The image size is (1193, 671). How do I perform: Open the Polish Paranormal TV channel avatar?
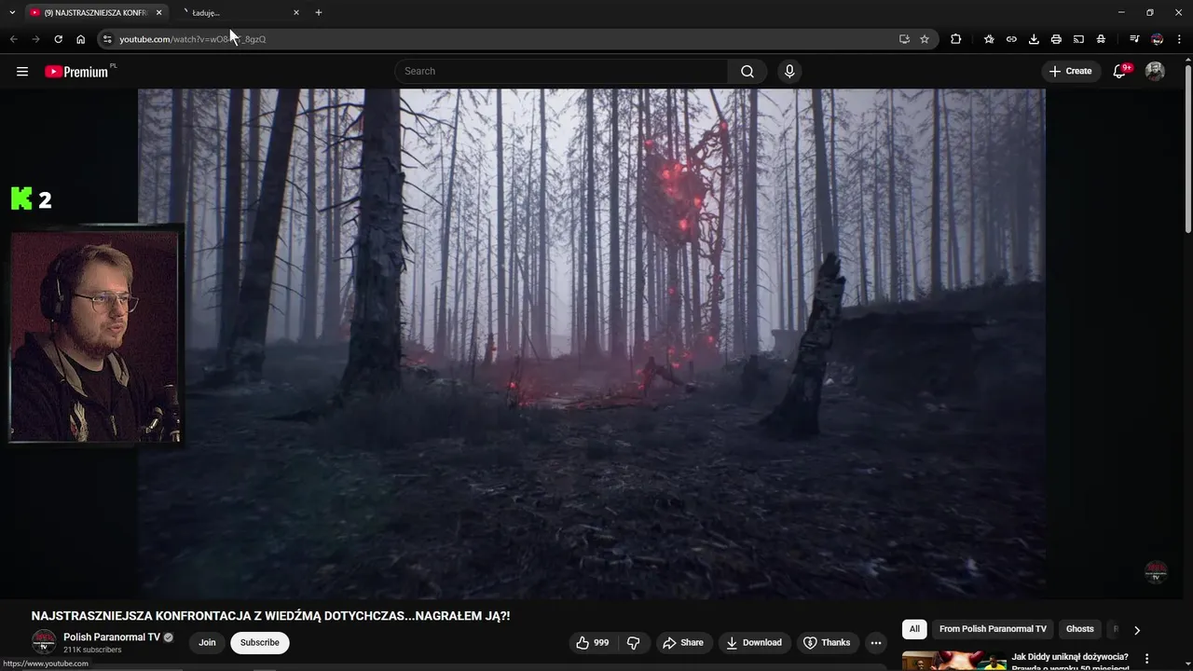[x=44, y=642]
